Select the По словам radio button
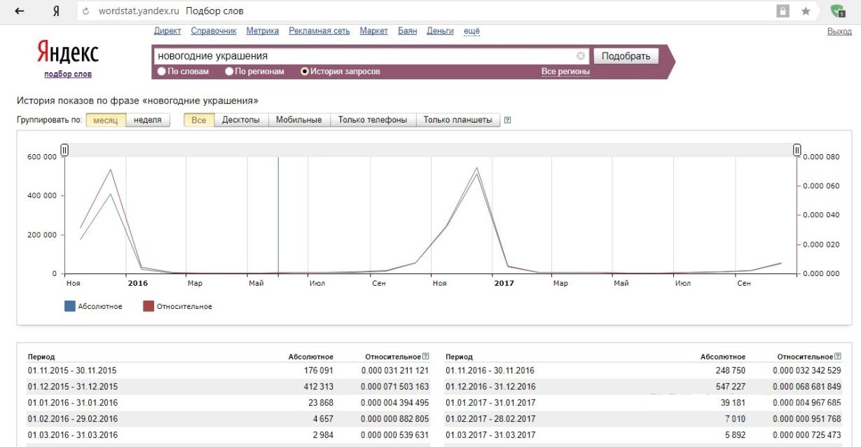The height and width of the screenshot is (447, 861). (x=161, y=71)
